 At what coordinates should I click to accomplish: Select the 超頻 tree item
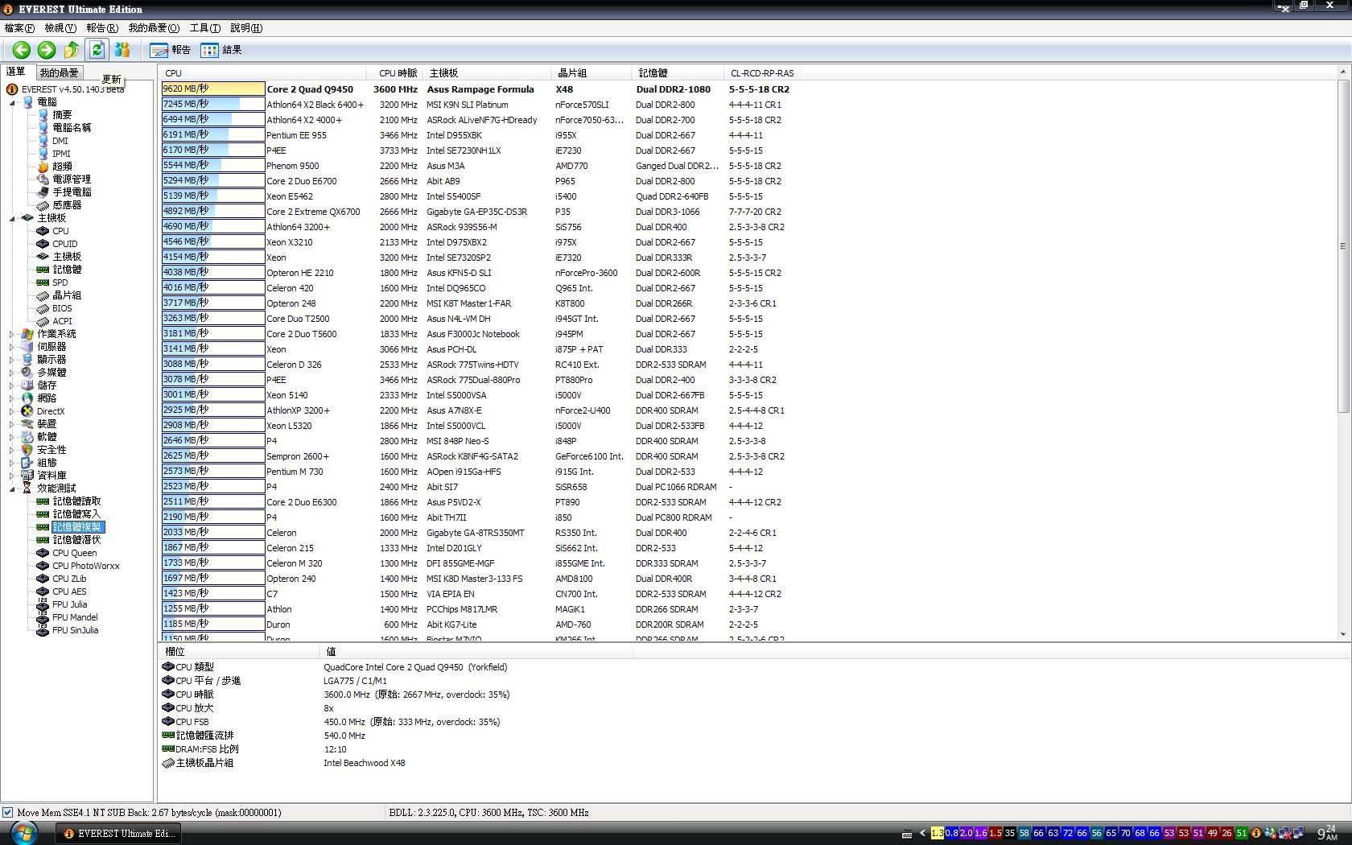pos(62,167)
